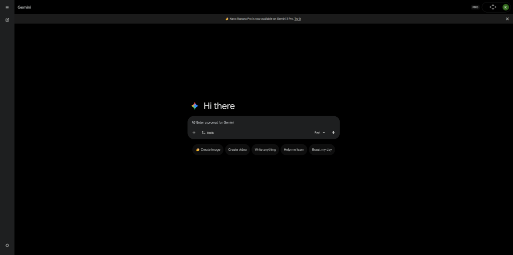Click the 'Nano Banana Pro is now available' text
Image resolution: width=513 pixels, height=255 pixels.
click(x=262, y=19)
